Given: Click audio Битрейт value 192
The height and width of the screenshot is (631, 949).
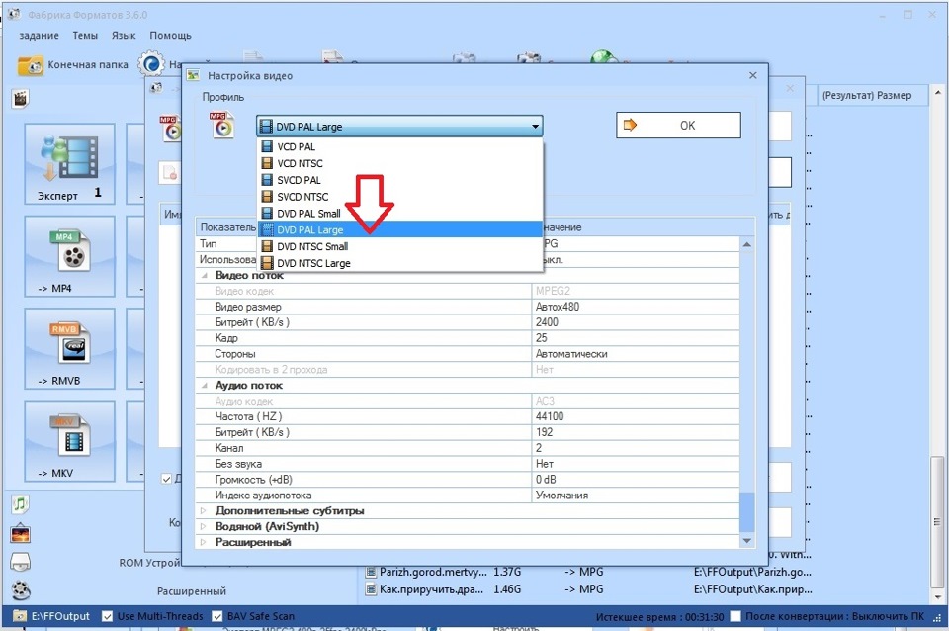Looking at the screenshot, I should pyautogui.click(x=636, y=433).
